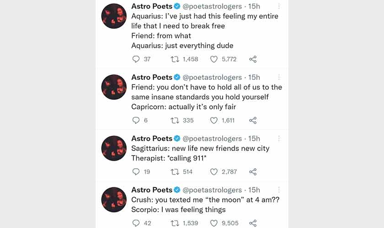The width and height of the screenshot is (384, 228).
Task: Open more options on the Aquarius tweet
Action: coord(279,6)
